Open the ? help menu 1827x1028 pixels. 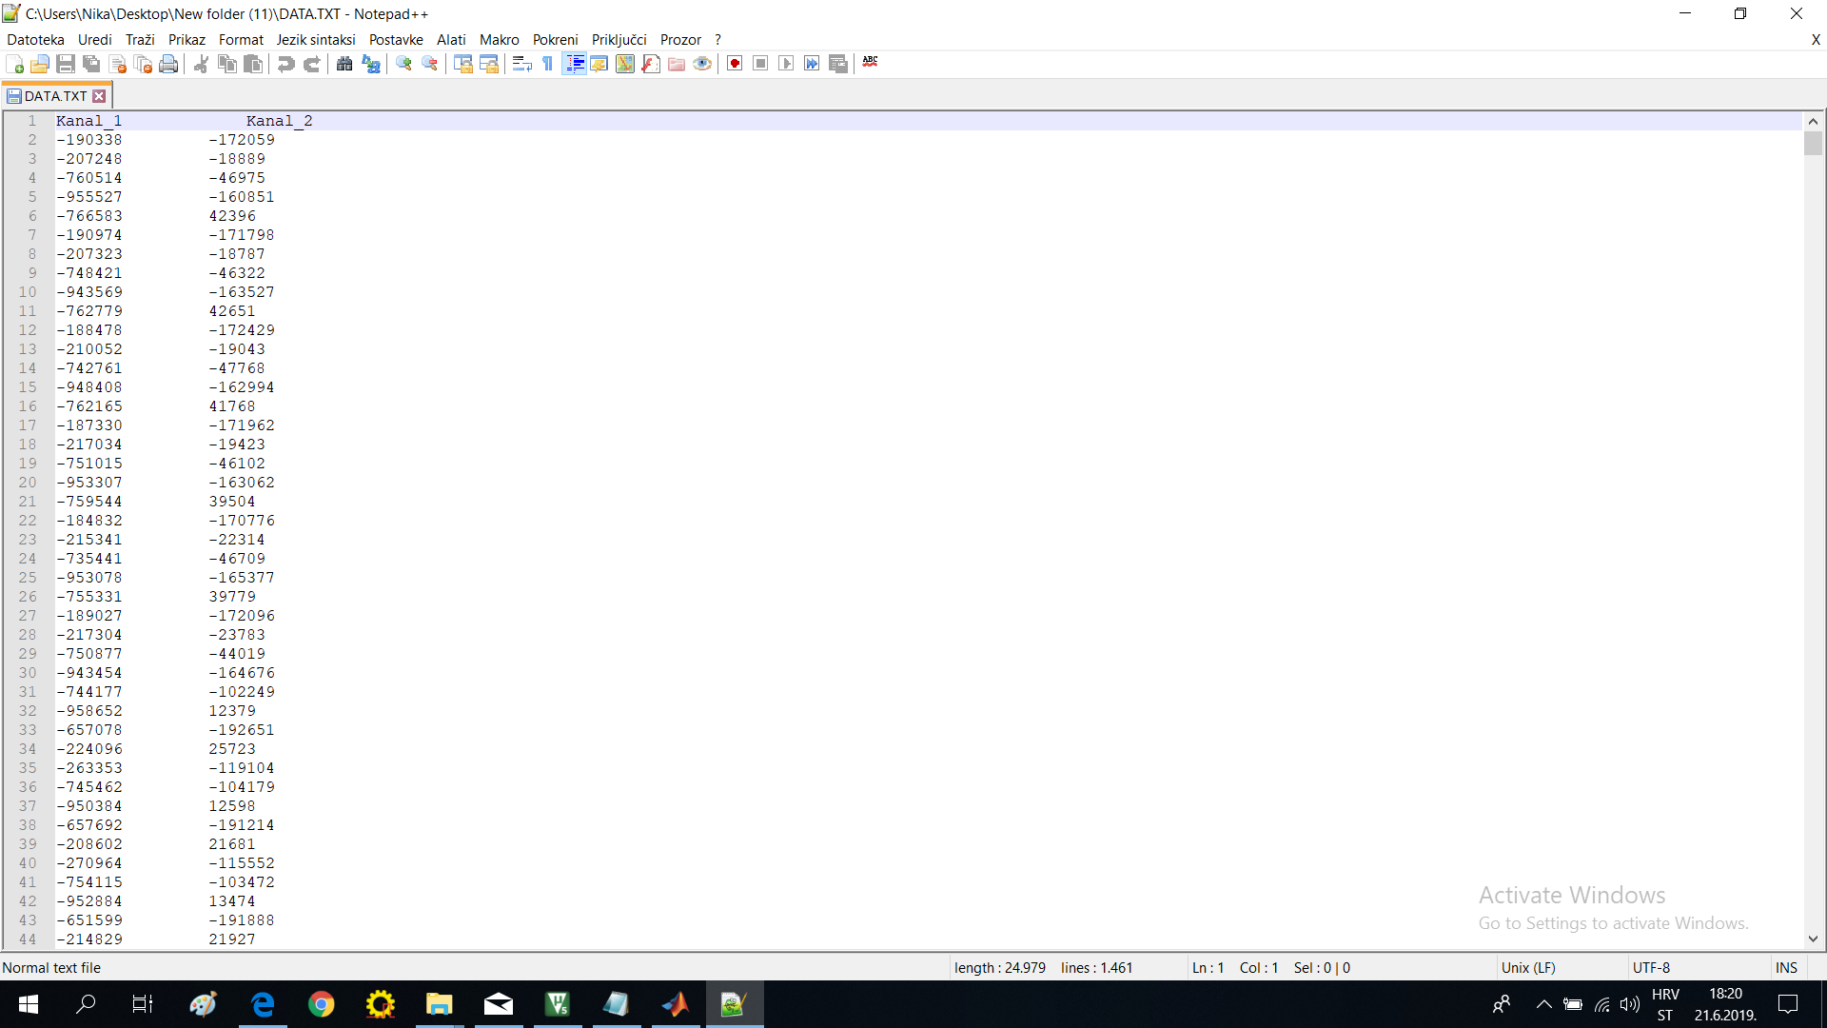click(718, 40)
